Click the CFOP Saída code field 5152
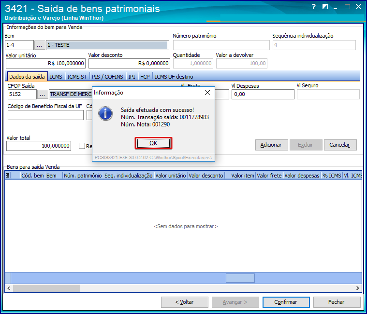This screenshot has height=314, width=367. (x=22, y=95)
